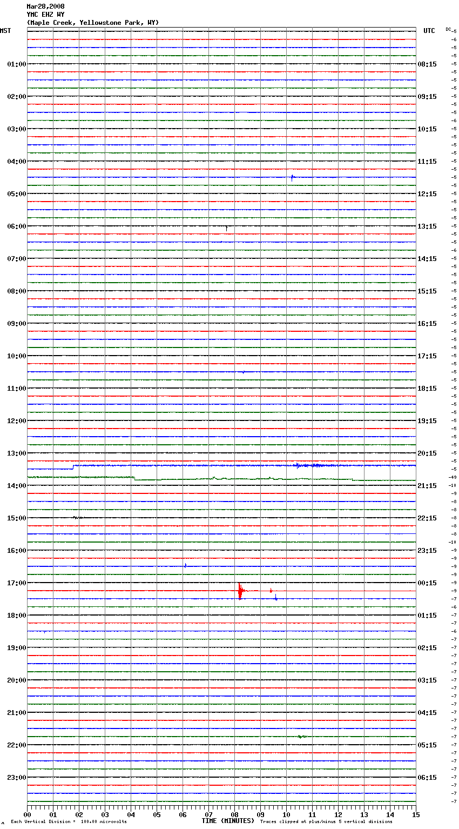Click the blue blip on the 10:30 trace
The width and height of the screenshot is (459, 829).
pos(244,372)
